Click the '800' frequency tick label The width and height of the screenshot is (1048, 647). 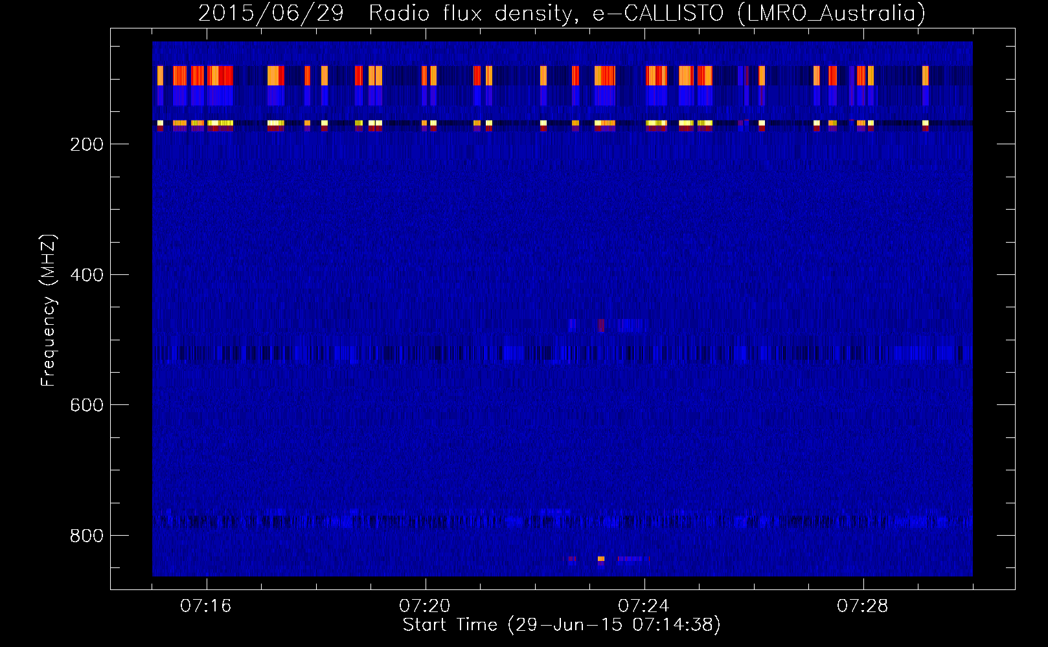coord(87,536)
